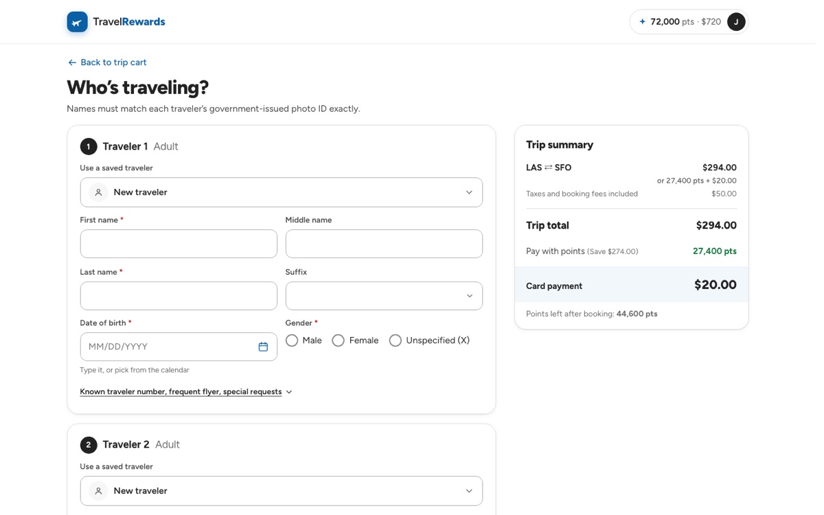Image resolution: width=824 pixels, height=515 pixels.
Task: Focus the Middle name field
Action: pos(384,244)
